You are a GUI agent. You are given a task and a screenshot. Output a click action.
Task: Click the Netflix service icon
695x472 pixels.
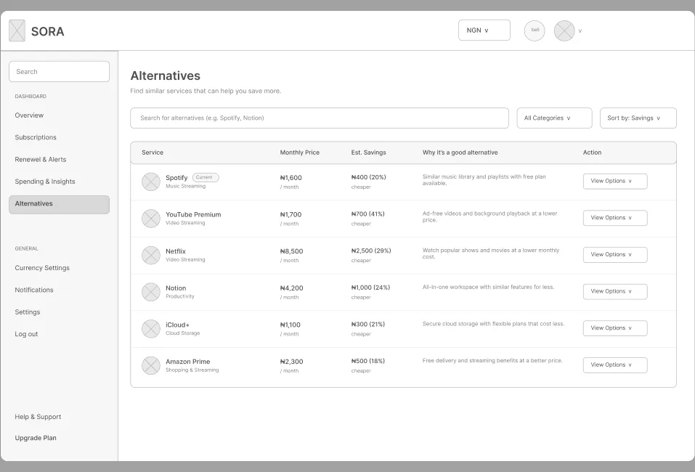(x=151, y=256)
